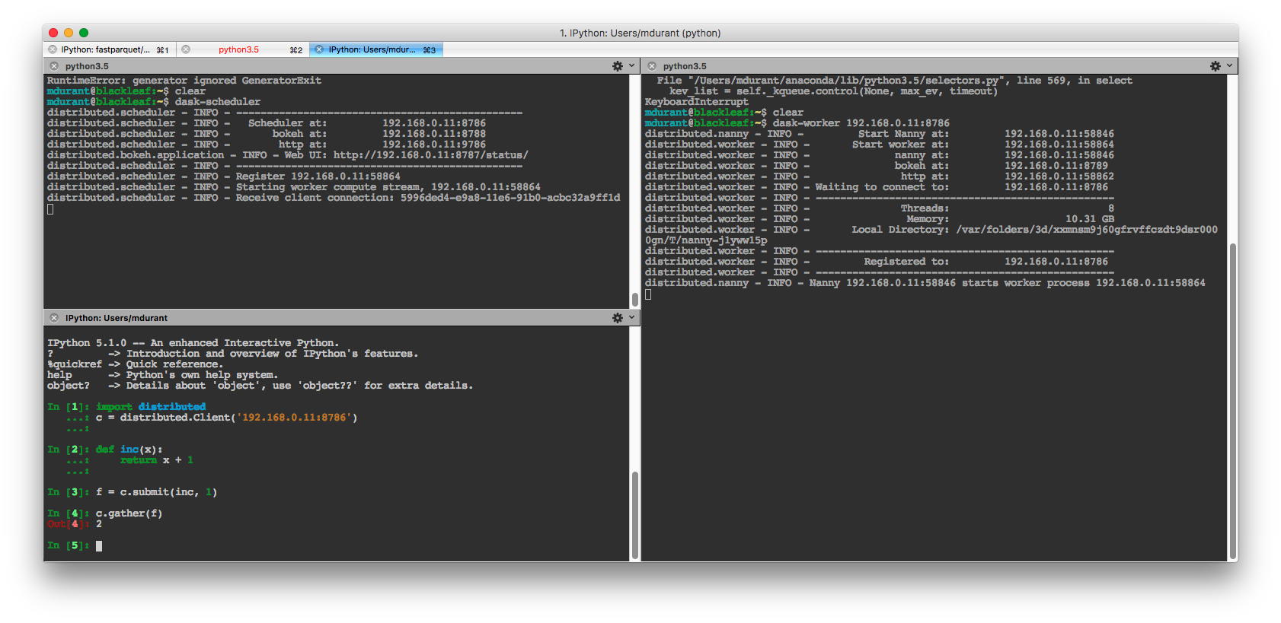
Task: Click gear icon of IPython bottom pane
Action: pyautogui.click(x=618, y=318)
